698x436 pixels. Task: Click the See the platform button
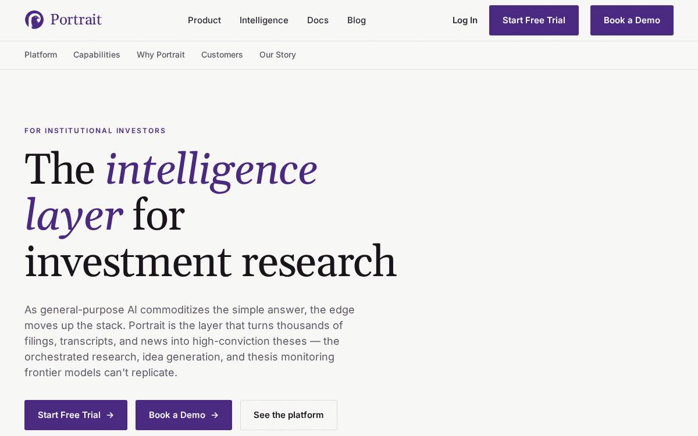click(x=289, y=415)
